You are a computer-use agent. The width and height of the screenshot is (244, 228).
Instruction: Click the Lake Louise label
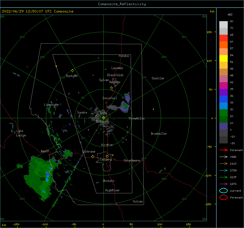point(21,133)
